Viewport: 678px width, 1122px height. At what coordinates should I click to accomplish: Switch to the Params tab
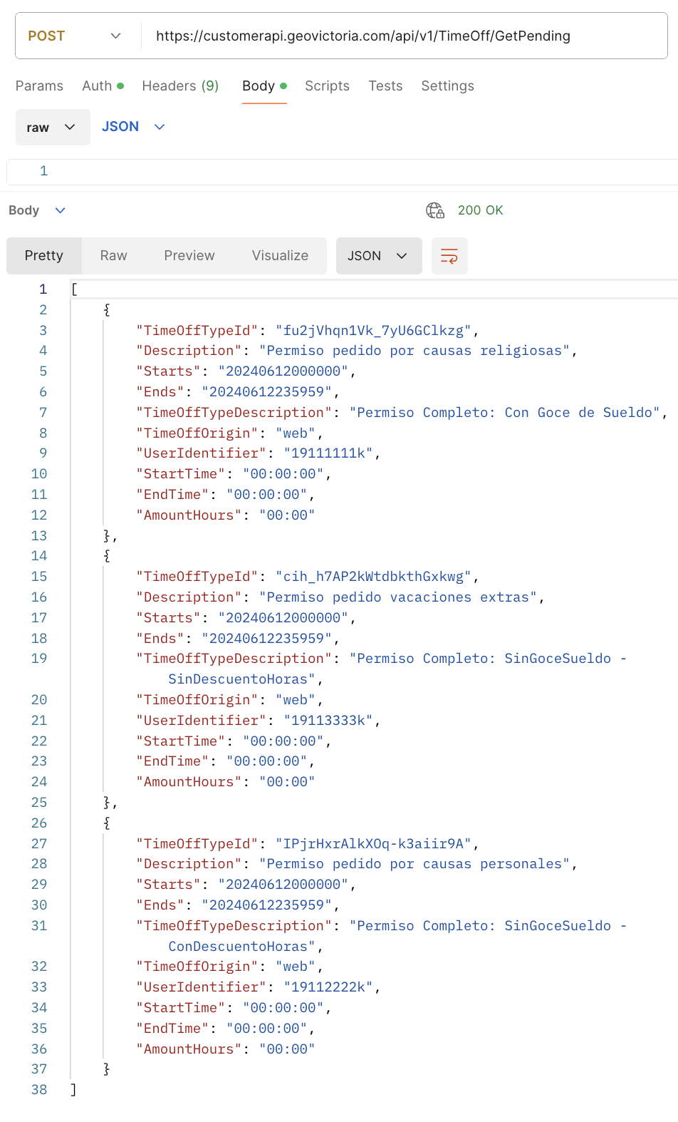39,86
